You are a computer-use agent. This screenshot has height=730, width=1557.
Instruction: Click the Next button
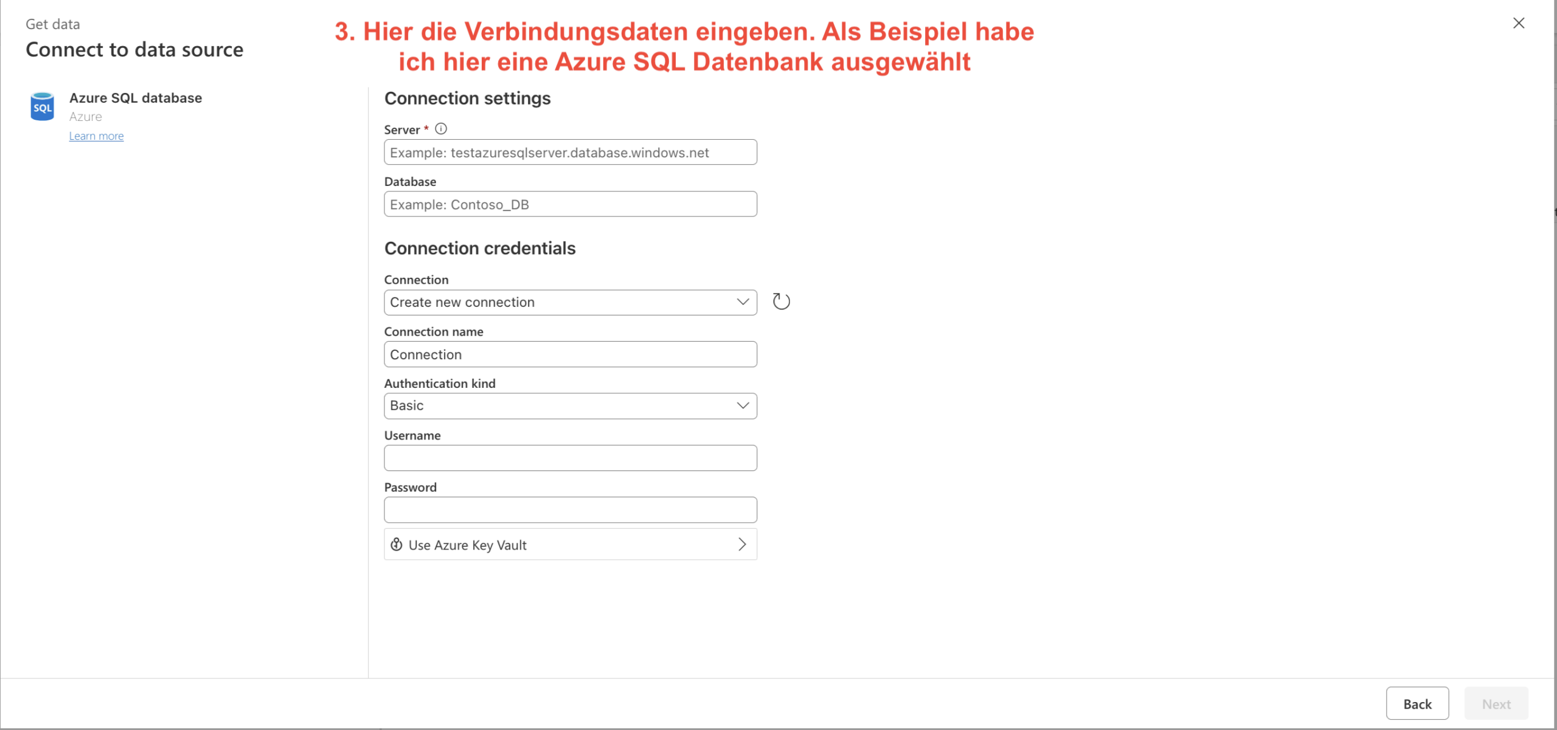[1496, 703]
